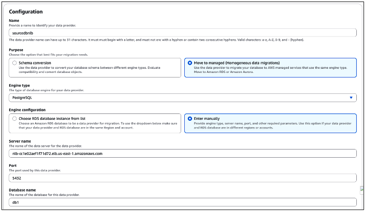Click the Enter manually description text

click(x=269, y=126)
